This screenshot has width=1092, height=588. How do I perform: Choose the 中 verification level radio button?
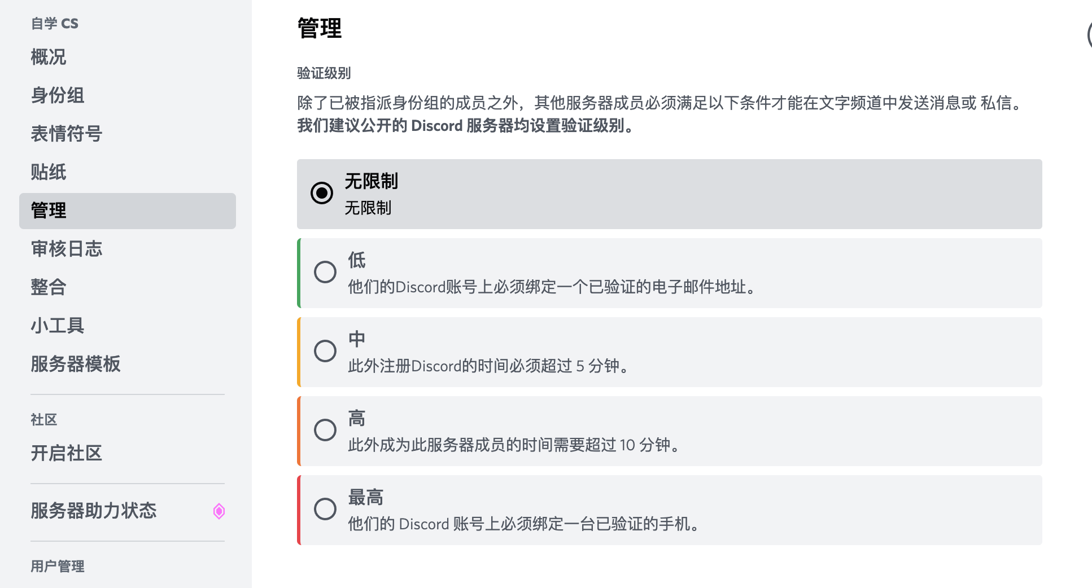click(325, 351)
